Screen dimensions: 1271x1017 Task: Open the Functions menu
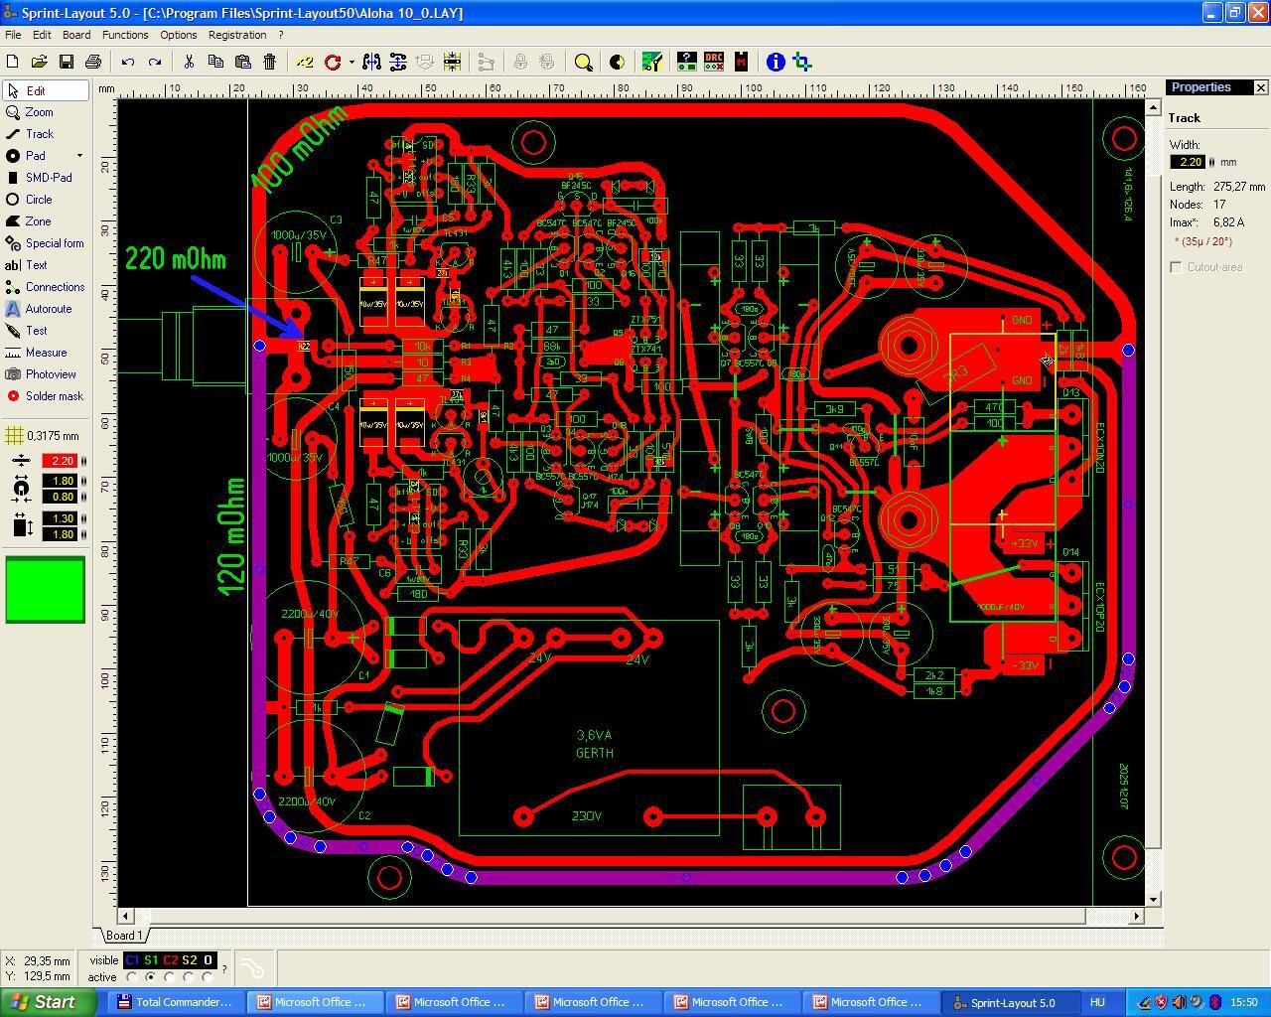coord(125,35)
